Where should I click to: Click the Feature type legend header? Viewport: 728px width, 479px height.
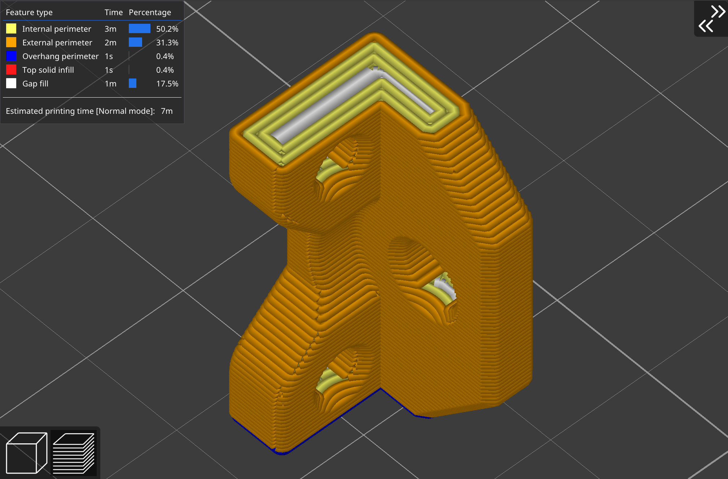pos(29,12)
